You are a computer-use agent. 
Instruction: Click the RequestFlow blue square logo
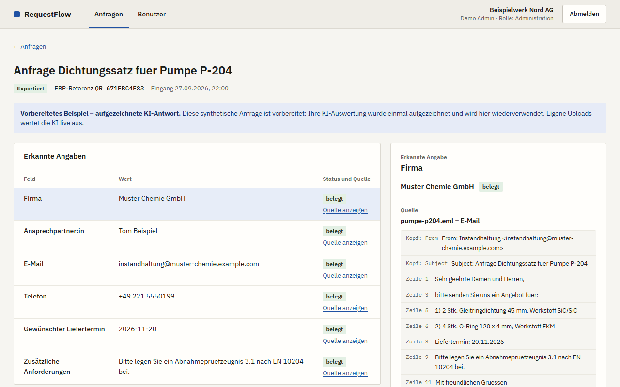17,15
